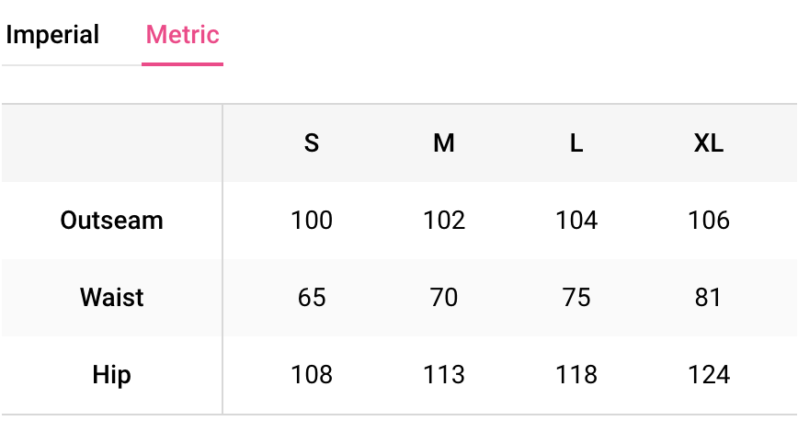Click Hip value 124 for size XL

point(709,375)
